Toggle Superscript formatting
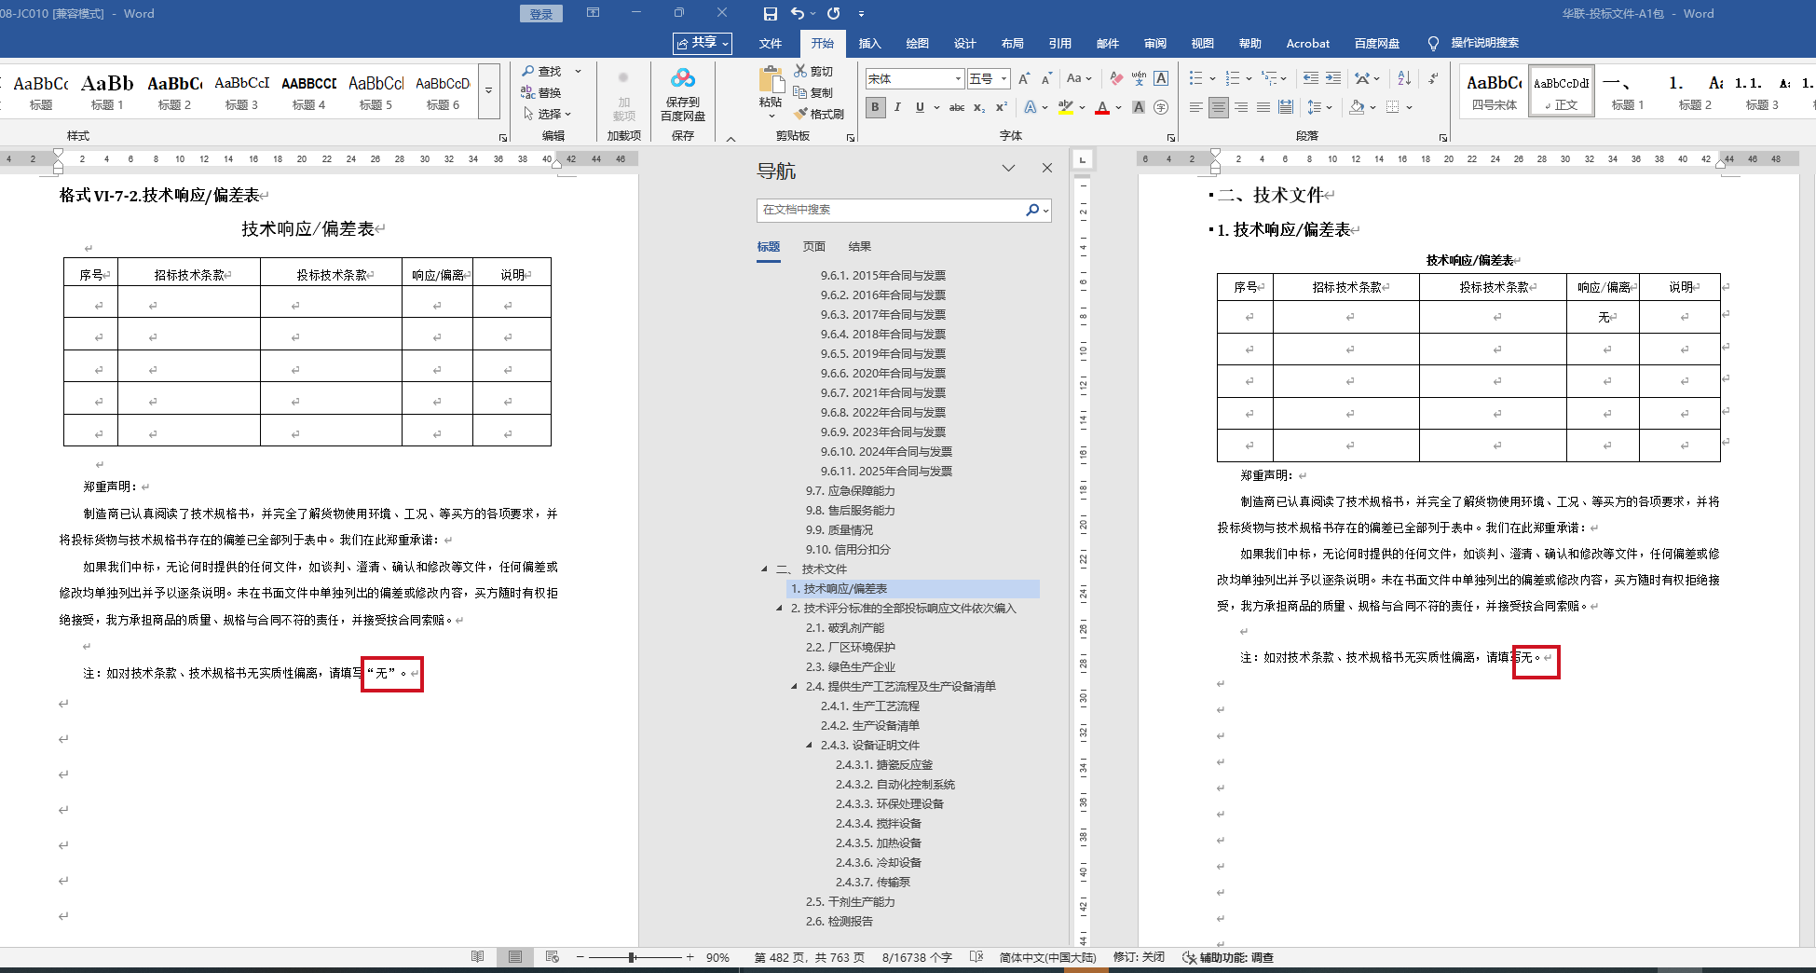1816x973 pixels. coord(1002,107)
